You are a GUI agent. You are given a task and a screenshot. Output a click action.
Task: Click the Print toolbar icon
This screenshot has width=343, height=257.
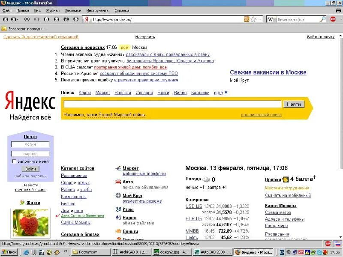point(76,19)
